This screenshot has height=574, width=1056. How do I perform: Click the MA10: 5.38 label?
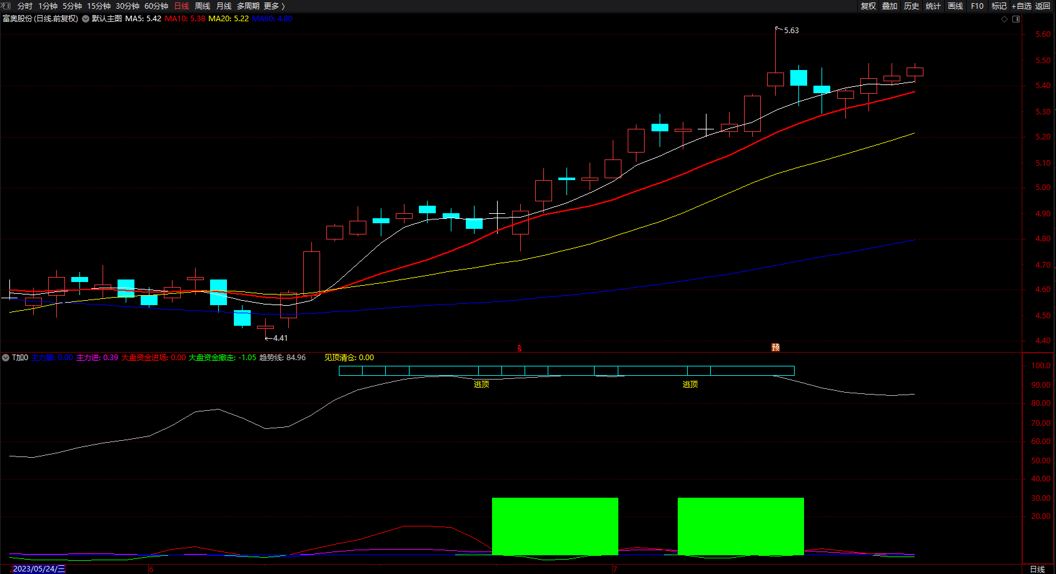tap(185, 19)
